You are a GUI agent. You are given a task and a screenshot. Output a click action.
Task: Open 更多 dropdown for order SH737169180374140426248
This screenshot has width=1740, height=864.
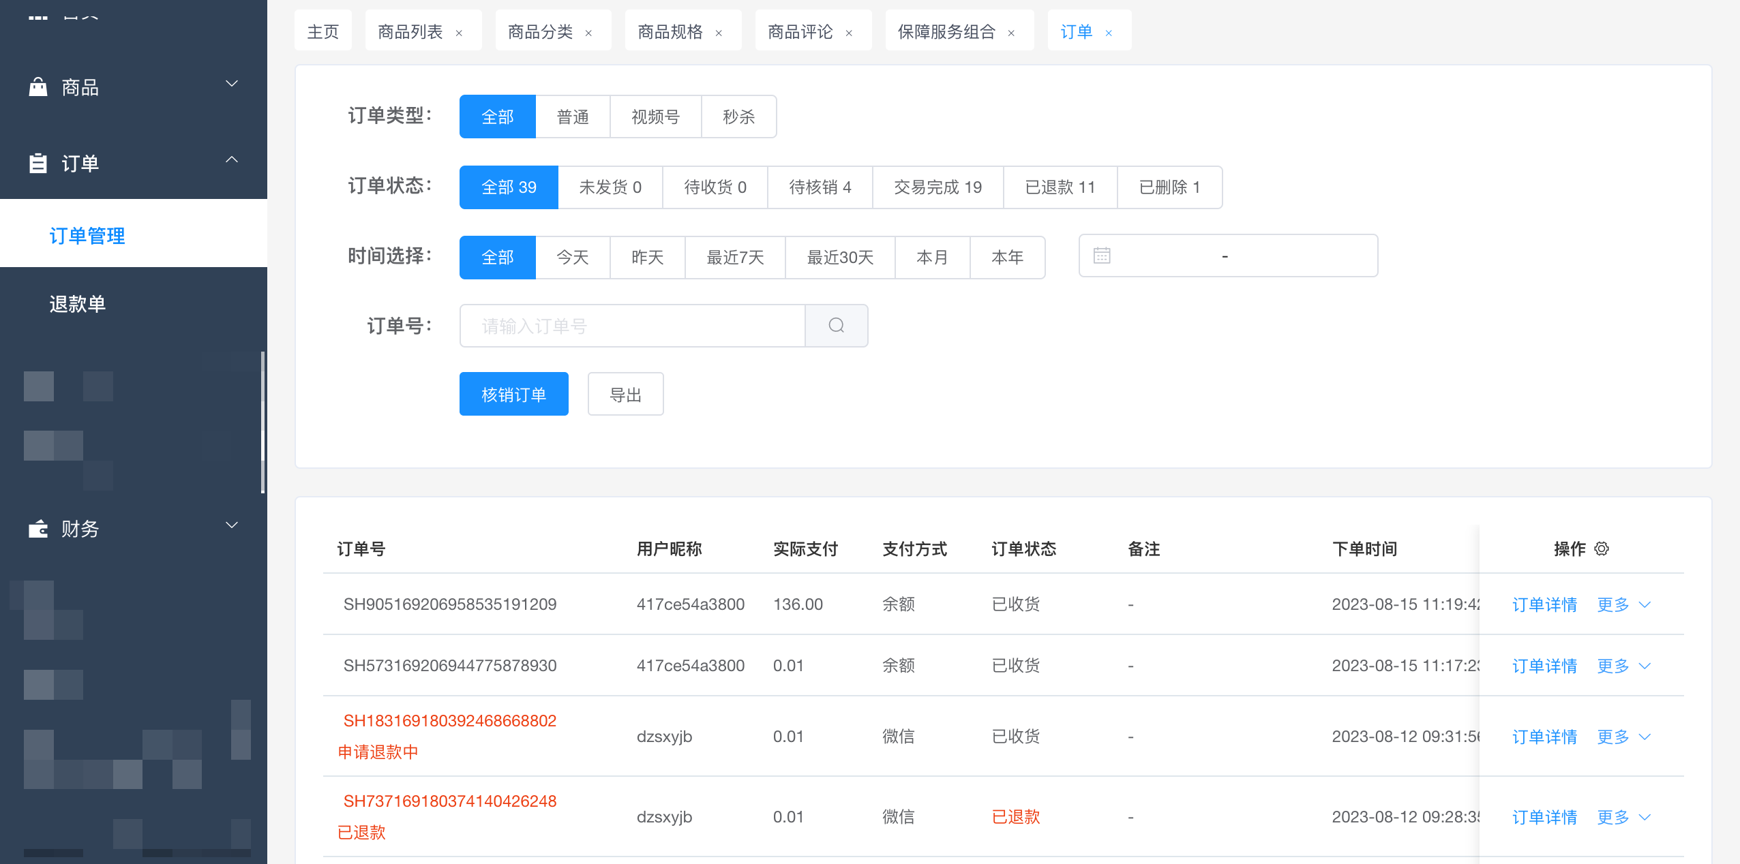coord(1623,817)
